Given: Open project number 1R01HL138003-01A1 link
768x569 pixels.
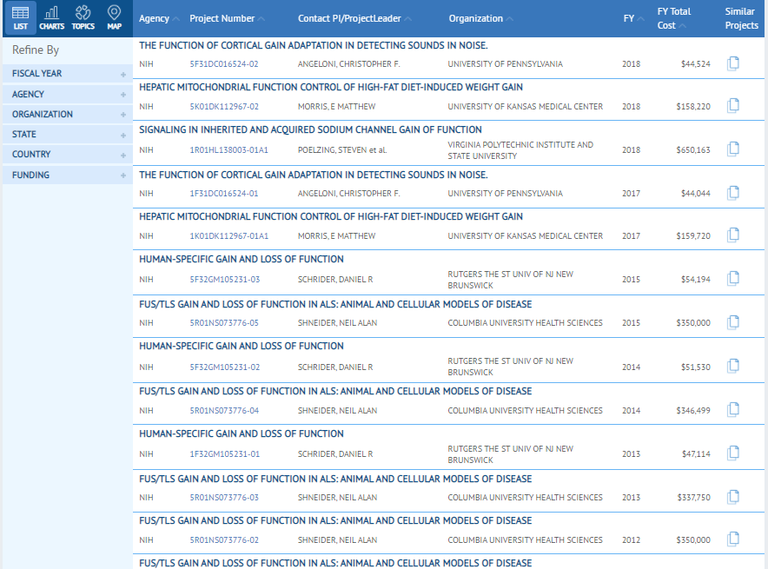Looking at the screenshot, I should (228, 150).
